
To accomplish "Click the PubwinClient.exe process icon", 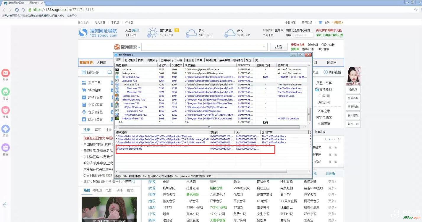I will click(x=117, y=100).
